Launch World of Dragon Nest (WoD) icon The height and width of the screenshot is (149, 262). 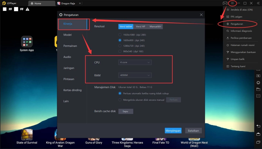click(x=194, y=139)
